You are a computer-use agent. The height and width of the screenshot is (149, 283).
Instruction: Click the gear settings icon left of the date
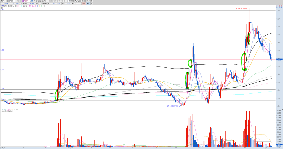point(82,1)
